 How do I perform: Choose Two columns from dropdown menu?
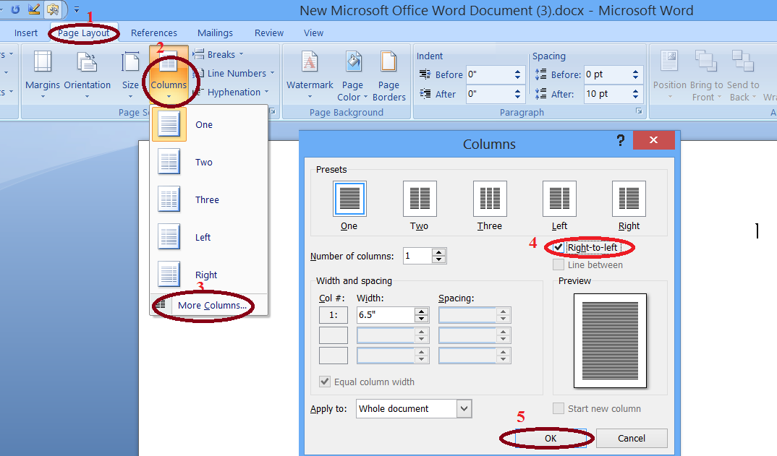208,163
